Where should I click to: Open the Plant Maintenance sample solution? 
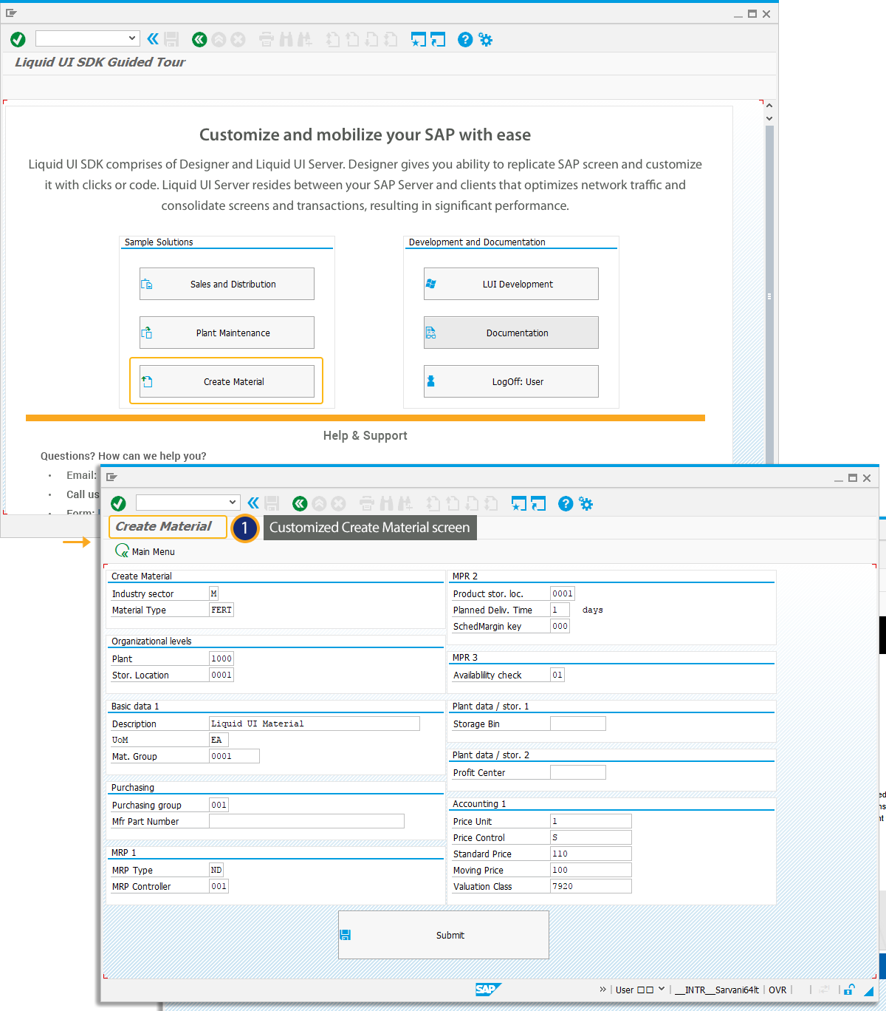(x=227, y=333)
